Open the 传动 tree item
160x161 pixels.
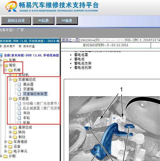(x=27, y=113)
